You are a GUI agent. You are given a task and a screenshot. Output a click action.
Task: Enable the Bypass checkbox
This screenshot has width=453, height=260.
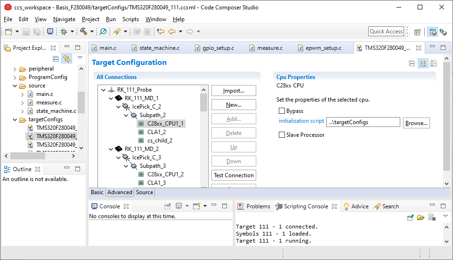click(x=282, y=111)
